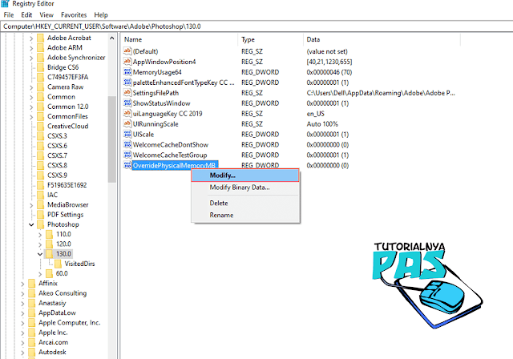Image resolution: width=513 pixels, height=359 pixels.
Task: Click the uiLanguageKey data value en_US
Action: (x=315, y=114)
